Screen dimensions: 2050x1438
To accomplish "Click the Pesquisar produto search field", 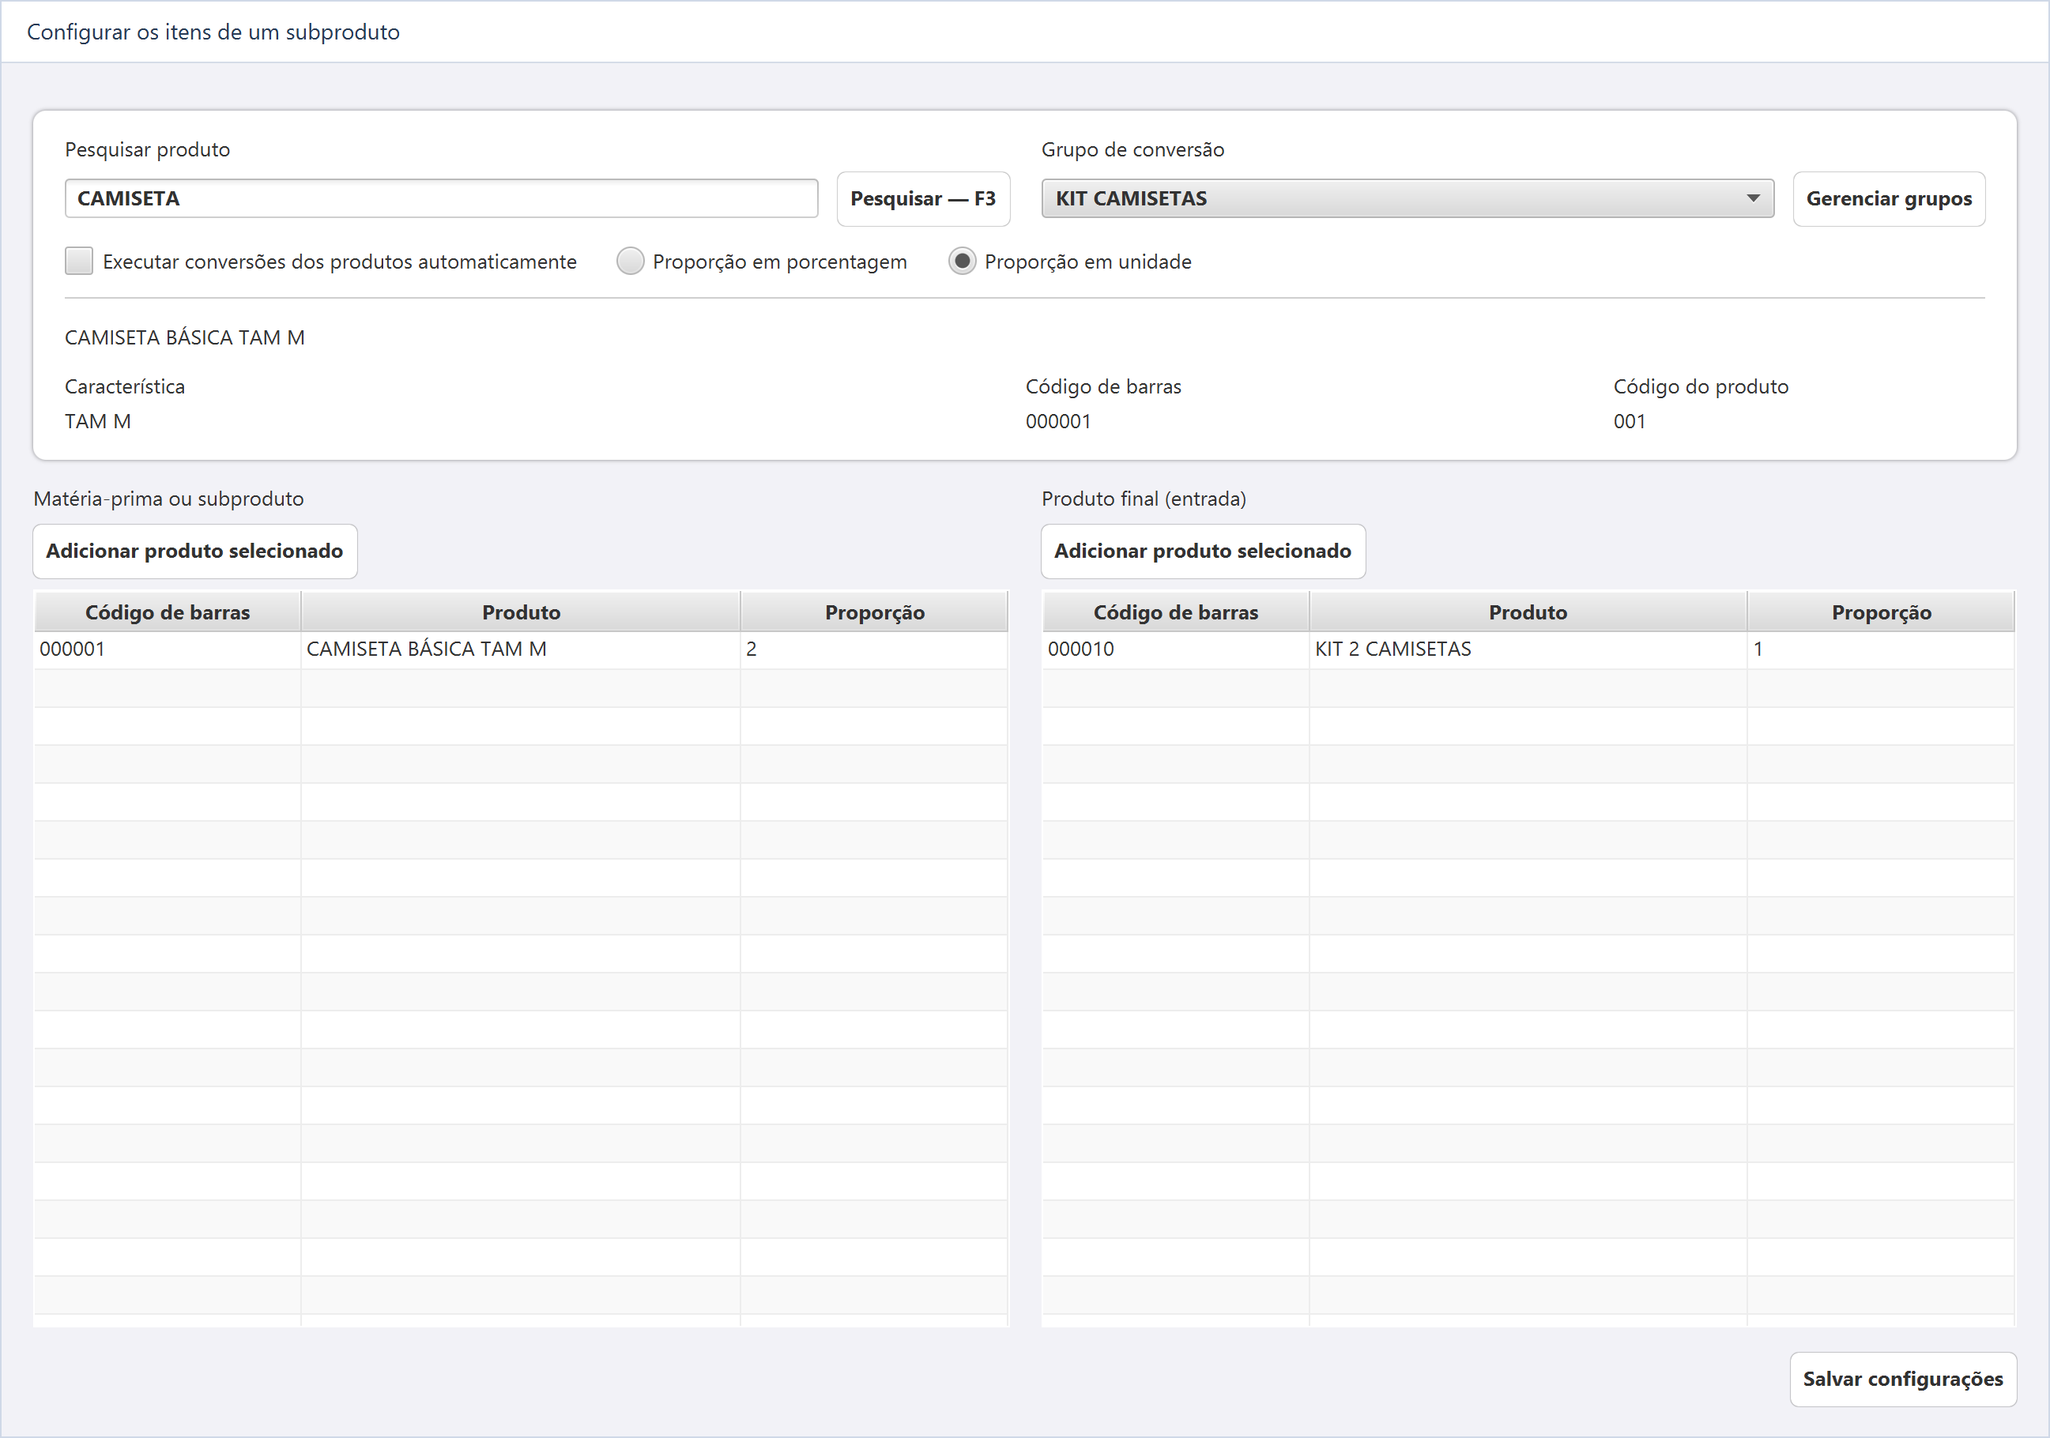I will 441,198.
